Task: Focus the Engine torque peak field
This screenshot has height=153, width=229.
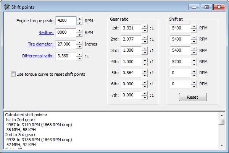Action: point(66,21)
